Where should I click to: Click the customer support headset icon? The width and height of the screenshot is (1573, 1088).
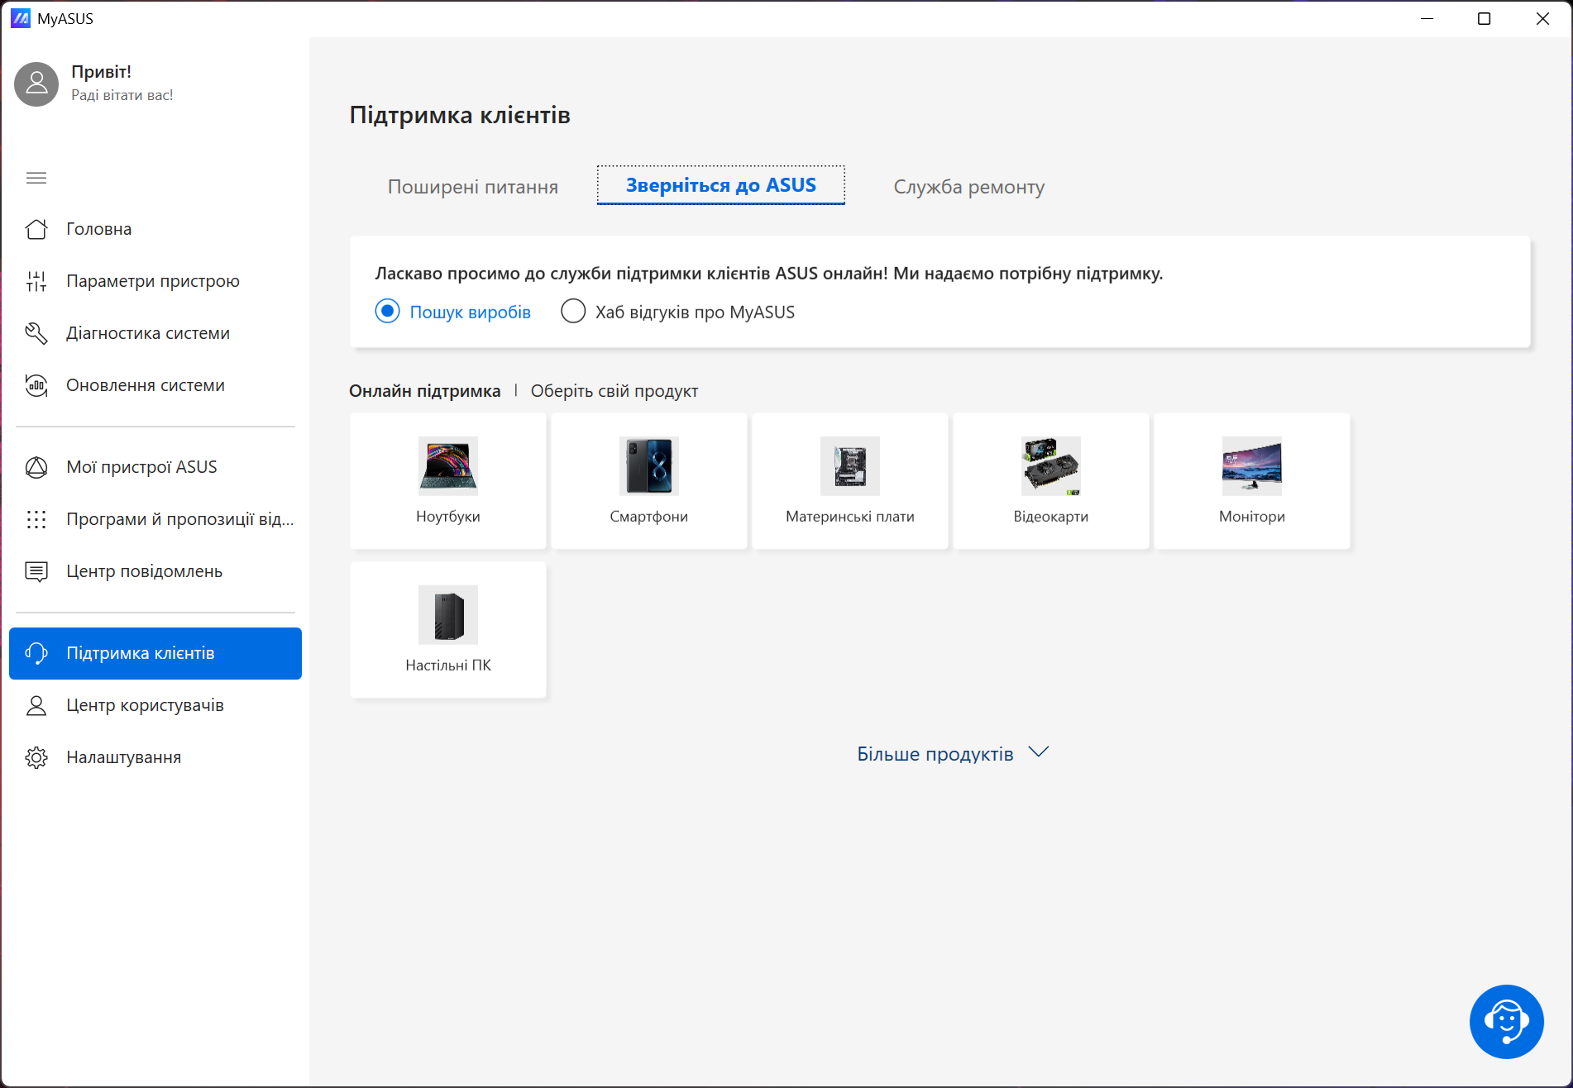point(36,653)
